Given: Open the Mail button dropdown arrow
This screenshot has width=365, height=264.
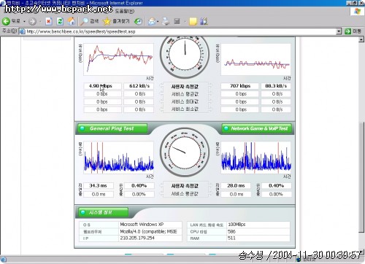Looking at the screenshot, I should point(158,22).
